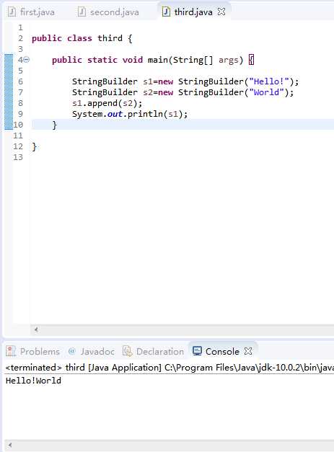Click the Javadoc @ icon

pyautogui.click(x=72, y=351)
